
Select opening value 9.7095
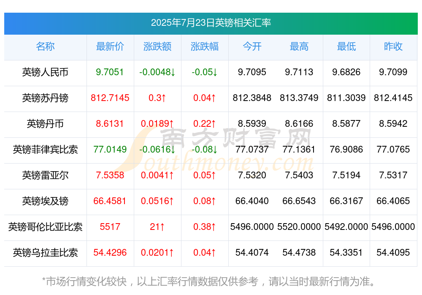(x=252, y=72)
